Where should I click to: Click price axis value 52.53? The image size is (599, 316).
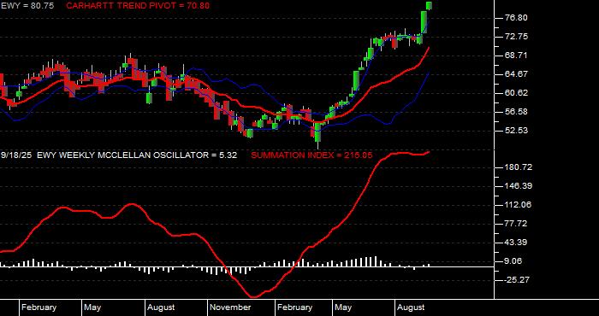point(517,131)
